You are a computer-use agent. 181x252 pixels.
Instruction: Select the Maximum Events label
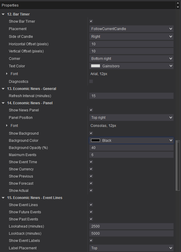pyautogui.click(x=23, y=155)
